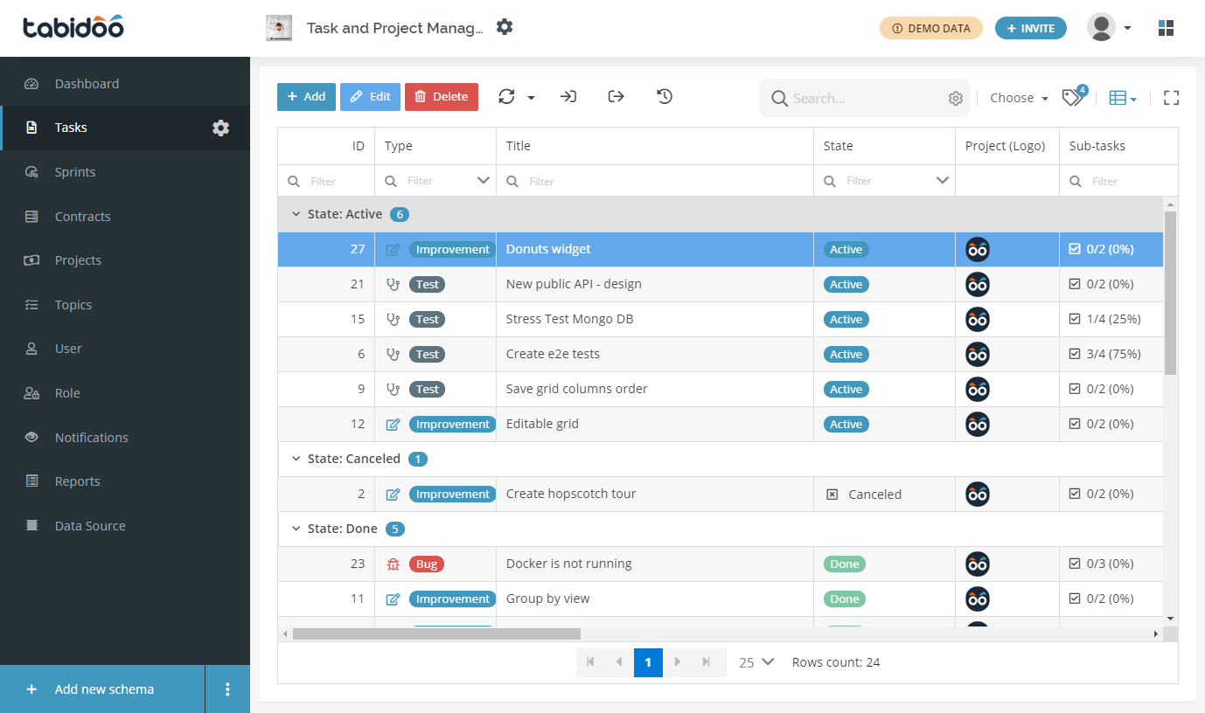Screen dimensions: 1205x713
Task: Click sub-tasks checkbox for Save grid columns order
Action: (x=1075, y=389)
